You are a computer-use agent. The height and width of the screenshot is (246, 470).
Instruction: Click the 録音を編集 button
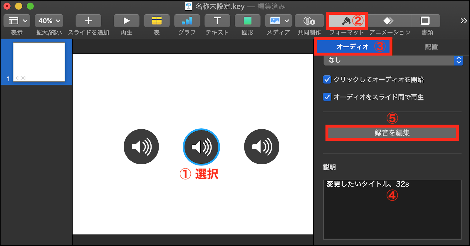pos(392,133)
